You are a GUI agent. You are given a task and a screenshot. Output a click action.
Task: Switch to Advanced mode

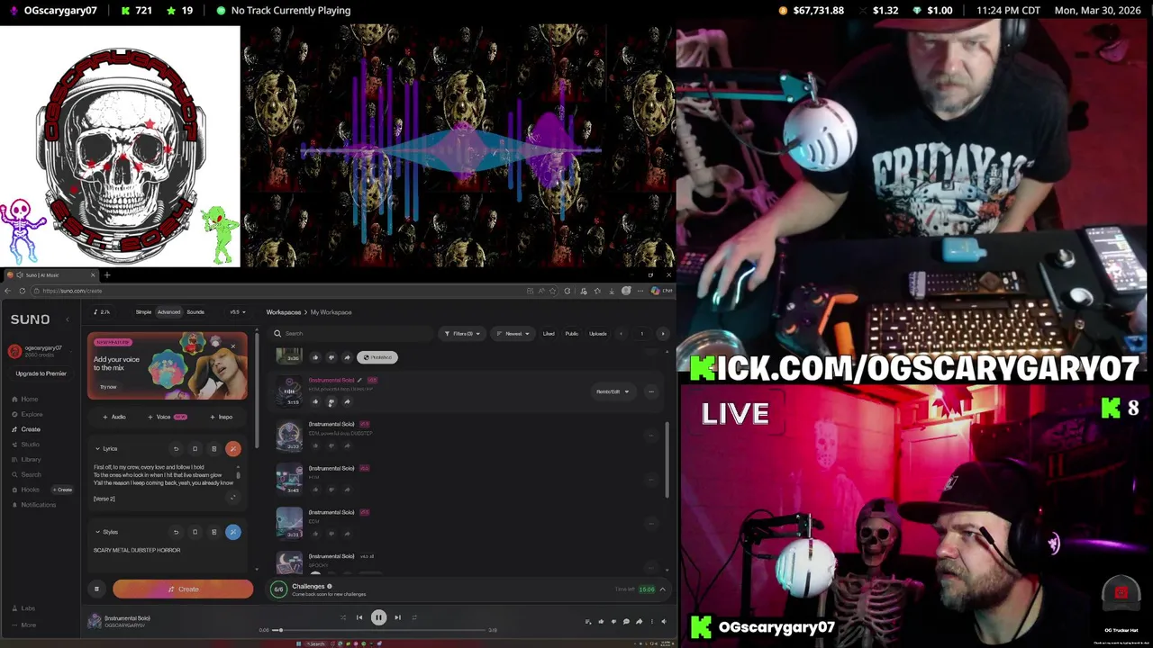pyautogui.click(x=168, y=312)
